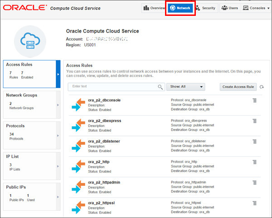Select the ora_p2_dbconsole rule name
This screenshot has height=218, width=272.
[x=104, y=100]
